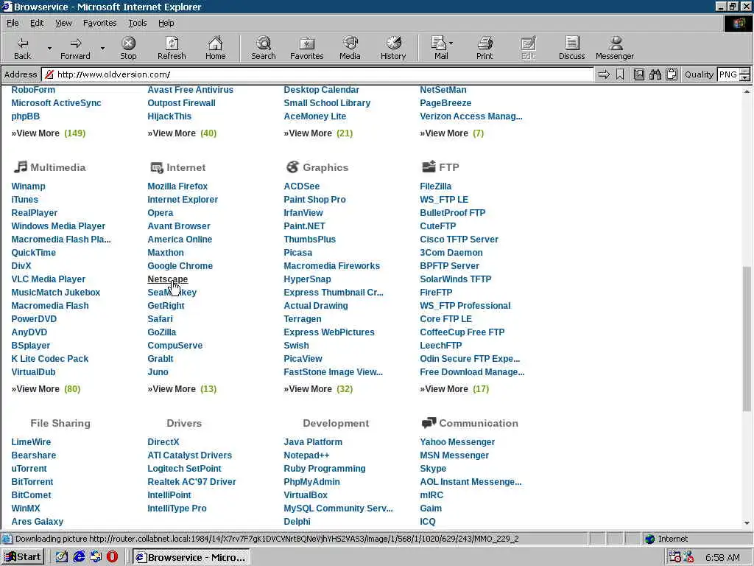Image resolution: width=754 pixels, height=566 pixels.
Task: Click View More (13) under Internet
Action: coord(182,389)
